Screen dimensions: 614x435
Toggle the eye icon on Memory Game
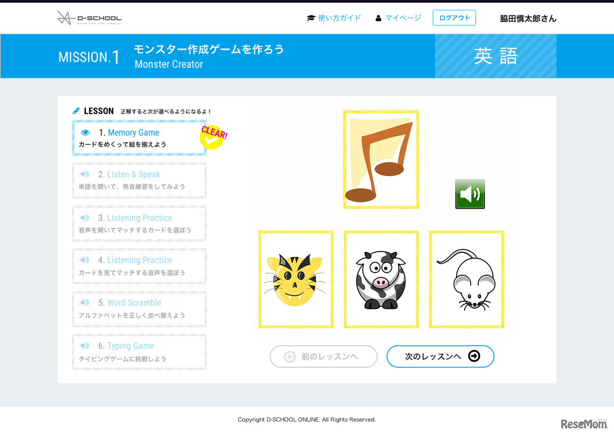pos(85,132)
